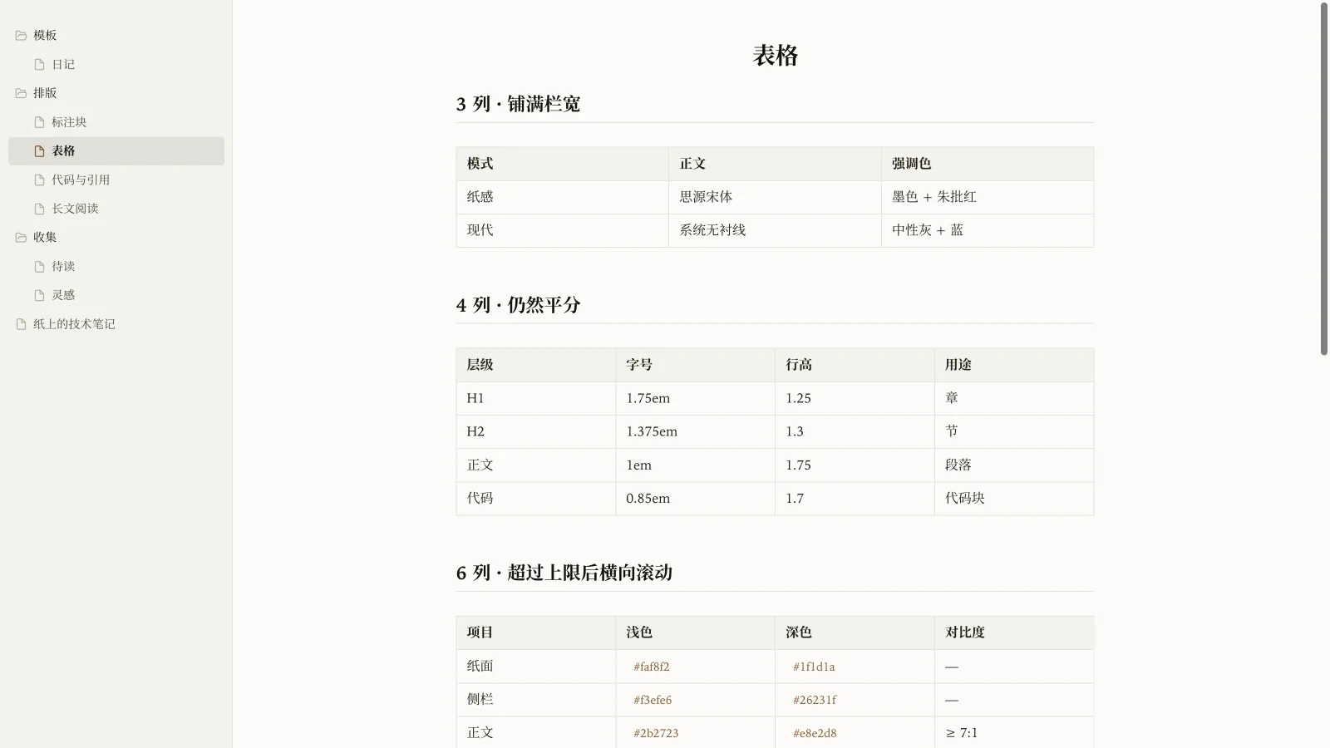Open the 纸上的技术笔记 page
The height and width of the screenshot is (748, 1330).
pyautogui.click(x=116, y=324)
